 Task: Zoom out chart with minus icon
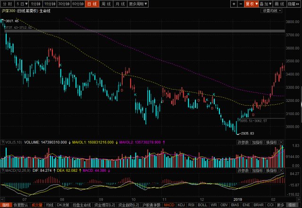241,4
